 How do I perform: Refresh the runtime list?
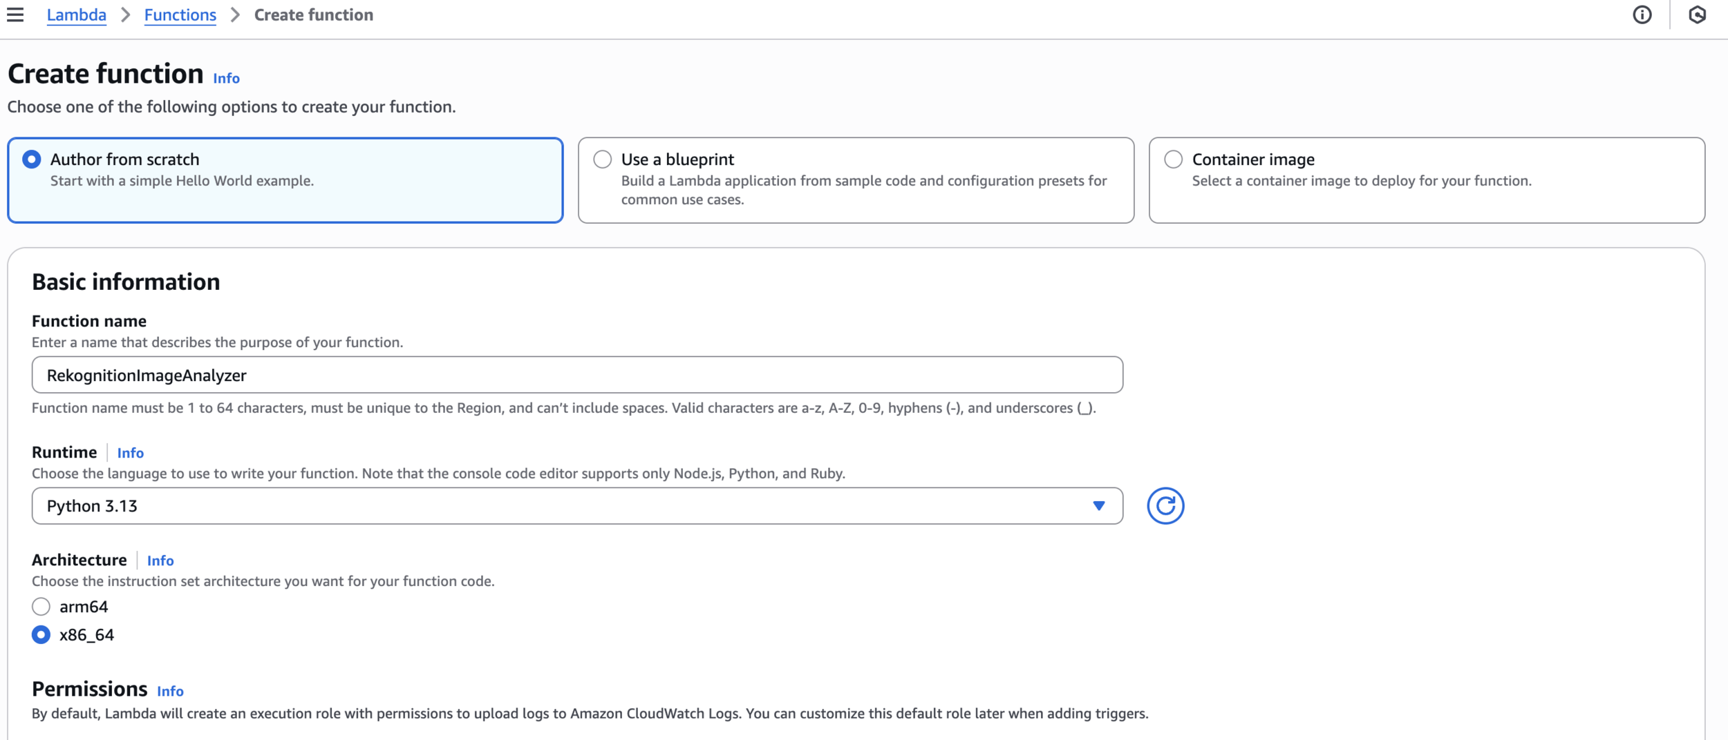click(1165, 506)
